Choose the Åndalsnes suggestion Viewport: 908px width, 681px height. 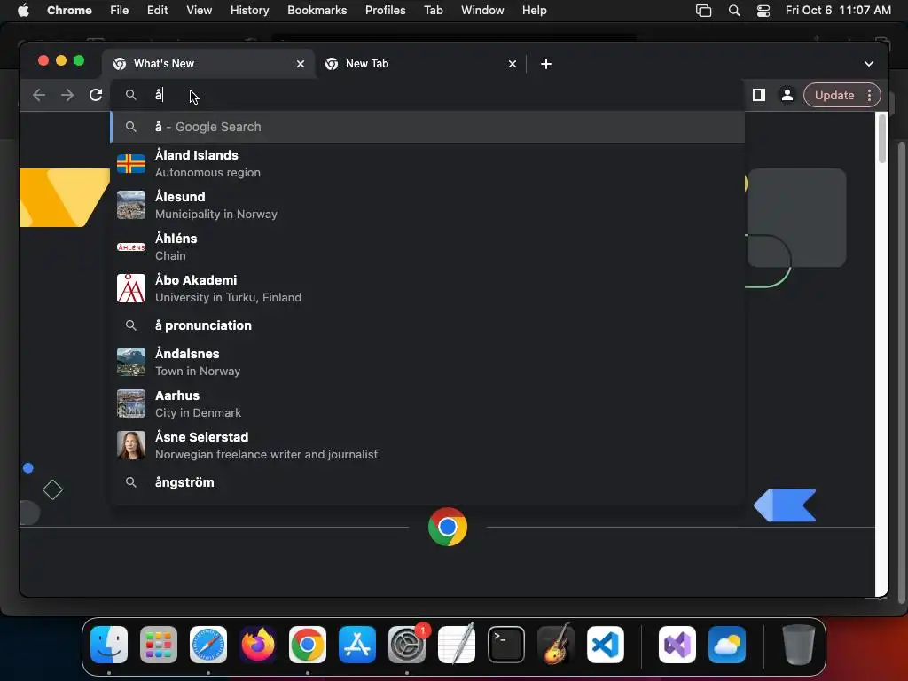click(x=427, y=363)
